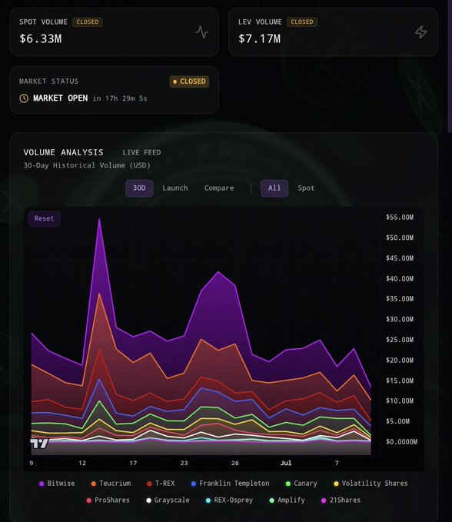Click the market status clock icon
This screenshot has height=522, width=452.
tap(24, 98)
